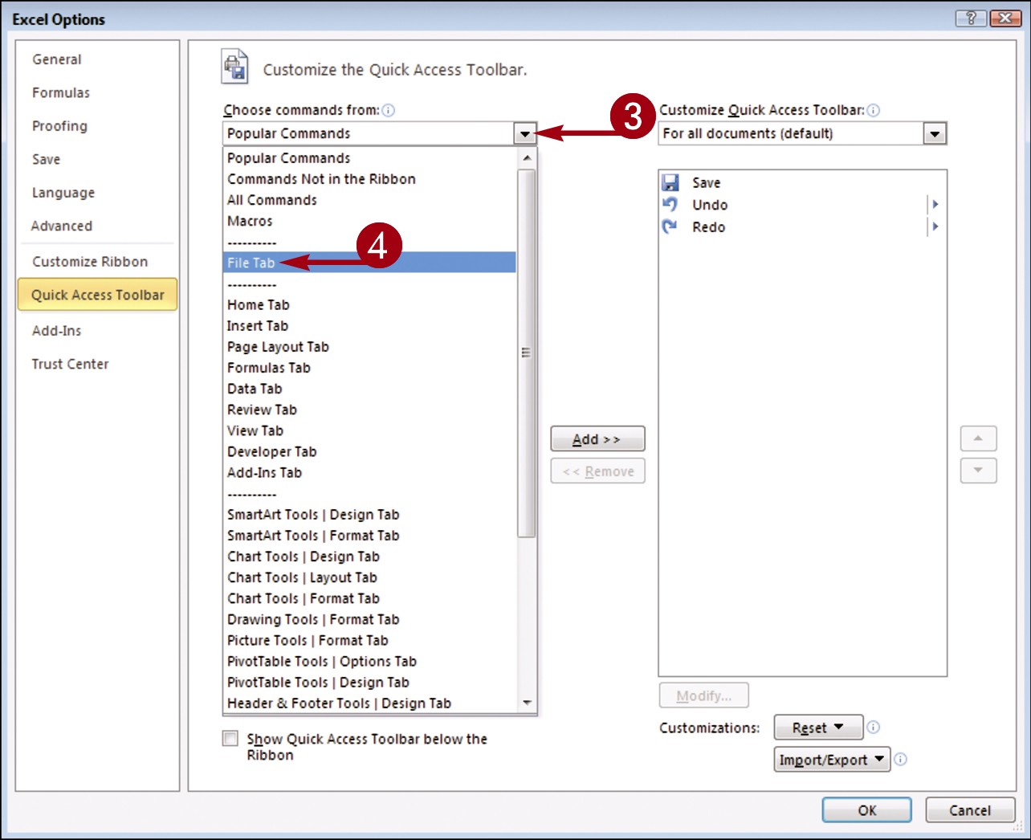
Task: Choose Insert Tab in the list
Action: pyautogui.click(x=369, y=326)
